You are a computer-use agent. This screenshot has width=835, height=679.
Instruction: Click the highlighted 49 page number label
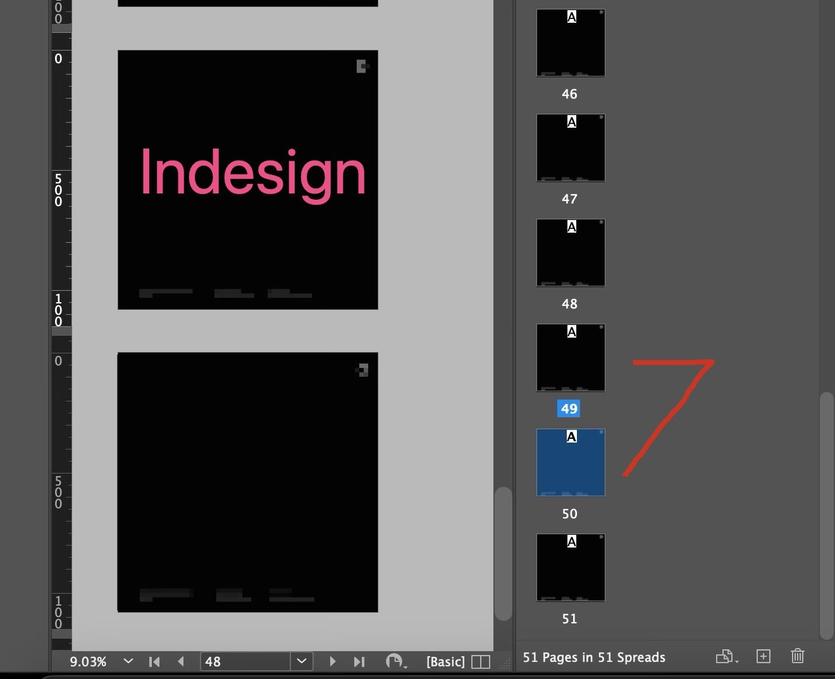pyautogui.click(x=569, y=408)
